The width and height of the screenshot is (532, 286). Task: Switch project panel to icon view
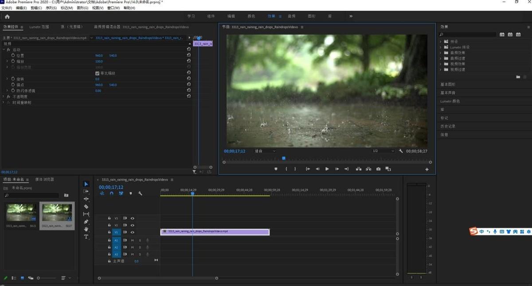[22, 278]
